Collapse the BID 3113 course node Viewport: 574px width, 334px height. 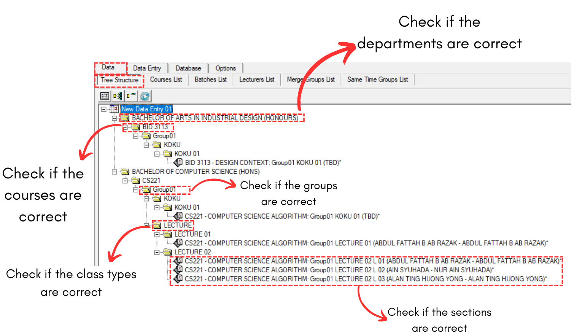125,127
